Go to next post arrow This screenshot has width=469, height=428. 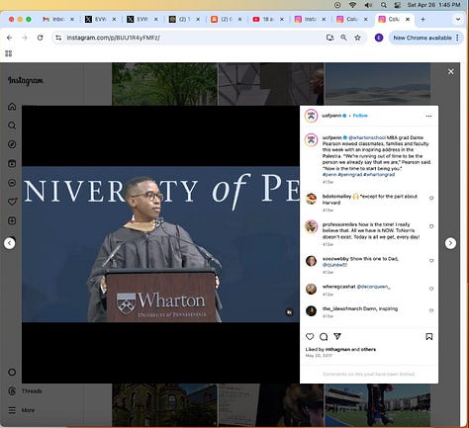[450, 243]
